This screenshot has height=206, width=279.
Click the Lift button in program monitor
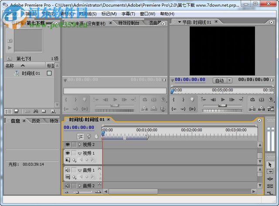[252, 108]
